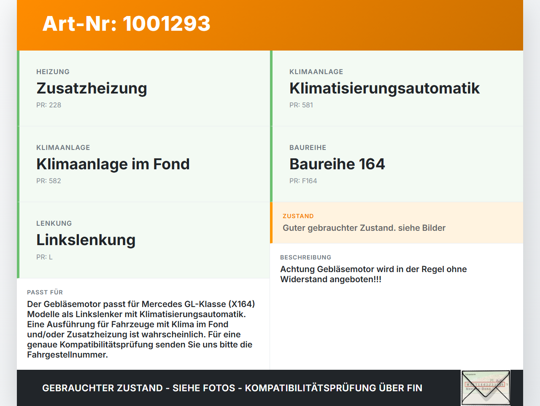Viewport: 540px width, 406px height.
Task: Select the Klimatisierungsautomatik card
Action: (397, 88)
